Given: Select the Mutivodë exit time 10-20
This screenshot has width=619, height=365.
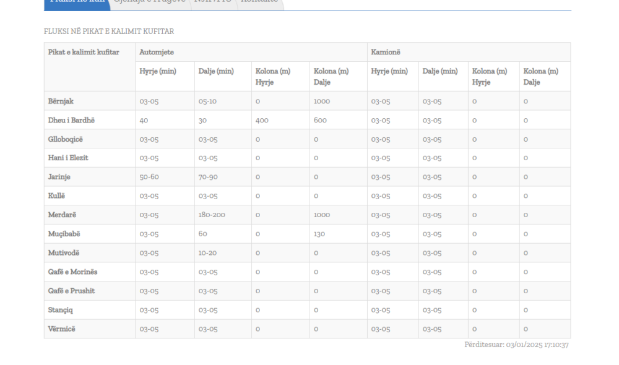Looking at the screenshot, I should [x=207, y=253].
